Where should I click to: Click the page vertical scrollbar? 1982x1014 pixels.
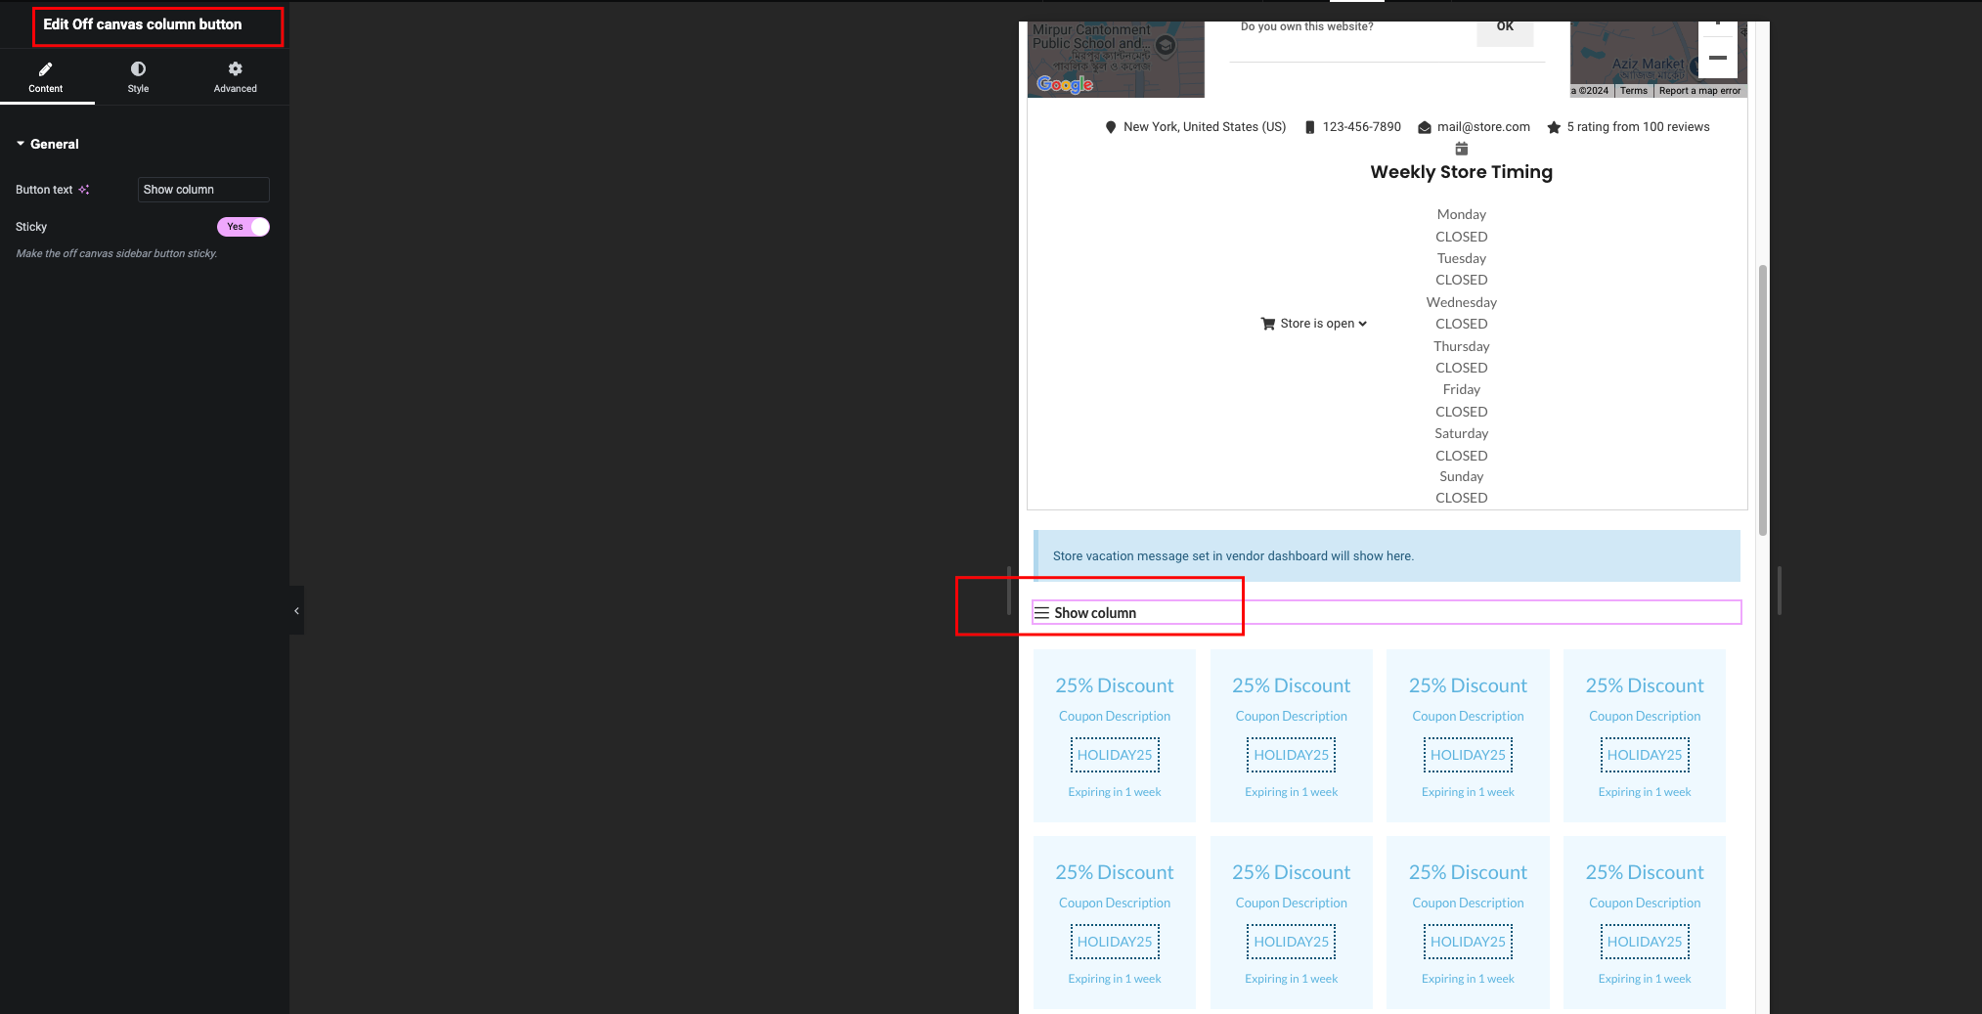click(1763, 399)
